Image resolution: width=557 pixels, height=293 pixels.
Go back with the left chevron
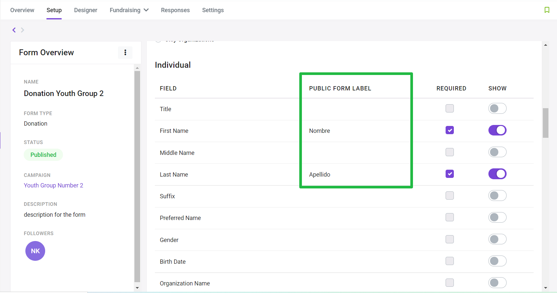pos(14,30)
